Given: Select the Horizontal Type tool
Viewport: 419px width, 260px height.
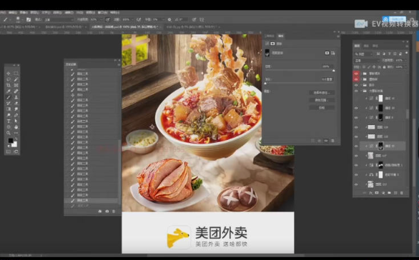Looking at the screenshot, I should 9,121.
